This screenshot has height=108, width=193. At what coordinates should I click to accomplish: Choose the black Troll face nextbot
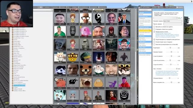pos(124,96)
